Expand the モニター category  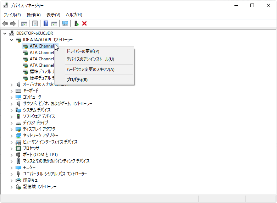(x=12, y=168)
